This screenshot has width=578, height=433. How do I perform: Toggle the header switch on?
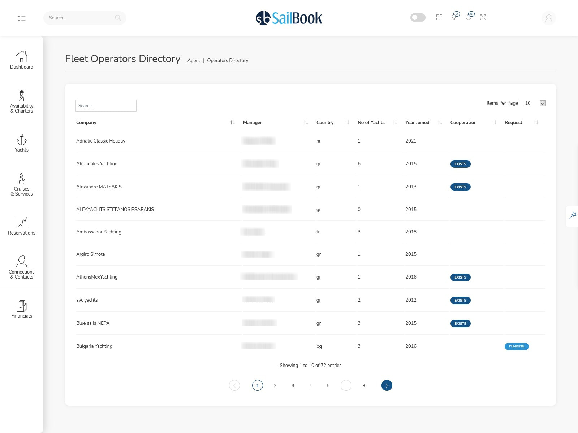point(418,17)
